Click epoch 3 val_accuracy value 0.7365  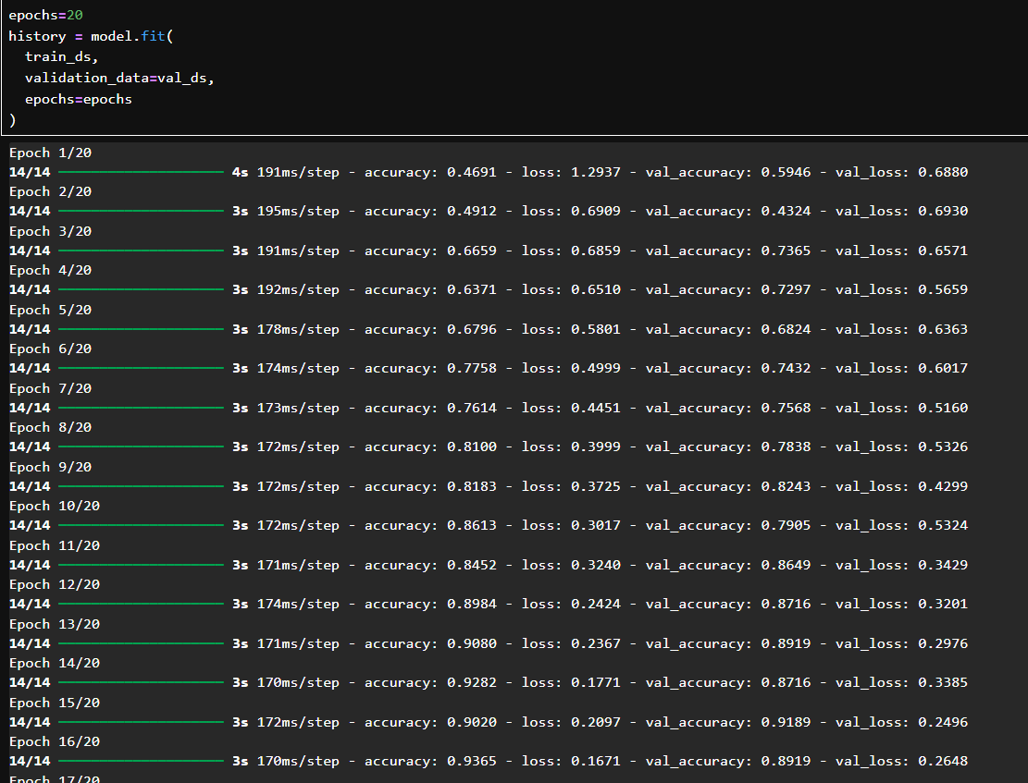tap(786, 251)
